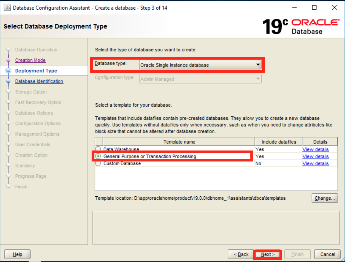This screenshot has width=345, height=262.
Task: Go to Creation Mode step
Action: pos(30,60)
